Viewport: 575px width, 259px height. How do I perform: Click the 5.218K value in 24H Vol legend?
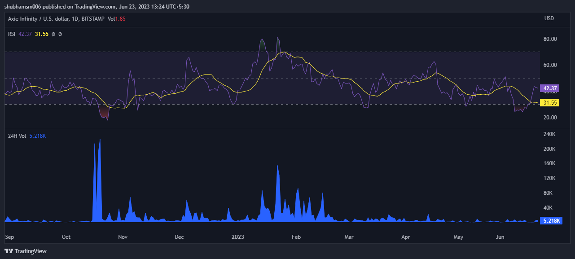(38, 136)
